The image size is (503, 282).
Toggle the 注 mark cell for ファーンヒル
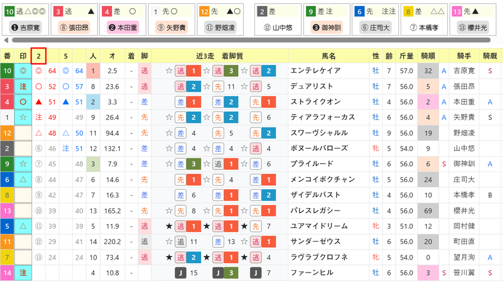[23, 273]
